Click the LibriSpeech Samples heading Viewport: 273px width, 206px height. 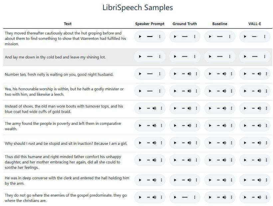(137, 7)
